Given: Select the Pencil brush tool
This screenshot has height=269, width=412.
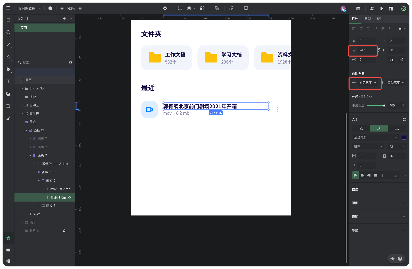Looking at the screenshot, I should click(x=8, y=118).
